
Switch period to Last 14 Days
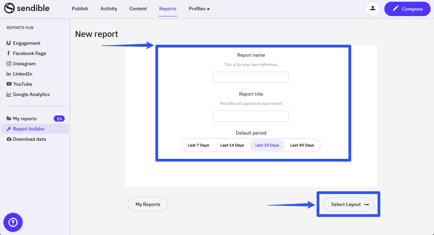click(x=232, y=145)
